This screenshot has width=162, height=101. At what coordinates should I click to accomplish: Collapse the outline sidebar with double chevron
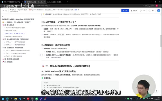3,16
